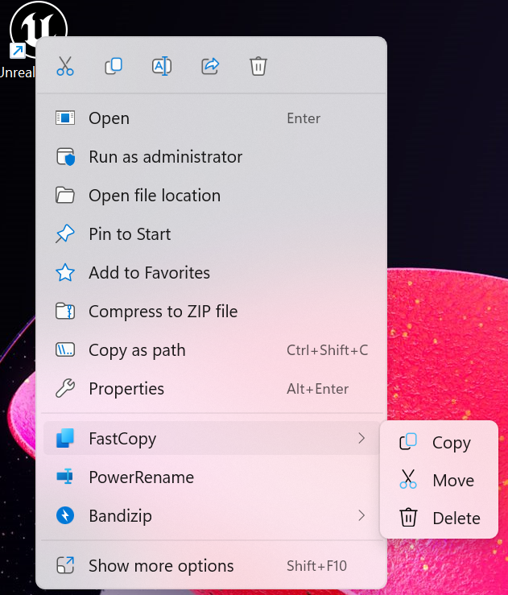Click the Bandizip lightning bolt icon
The height and width of the screenshot is (595, 508).
(x=65, y=515)
